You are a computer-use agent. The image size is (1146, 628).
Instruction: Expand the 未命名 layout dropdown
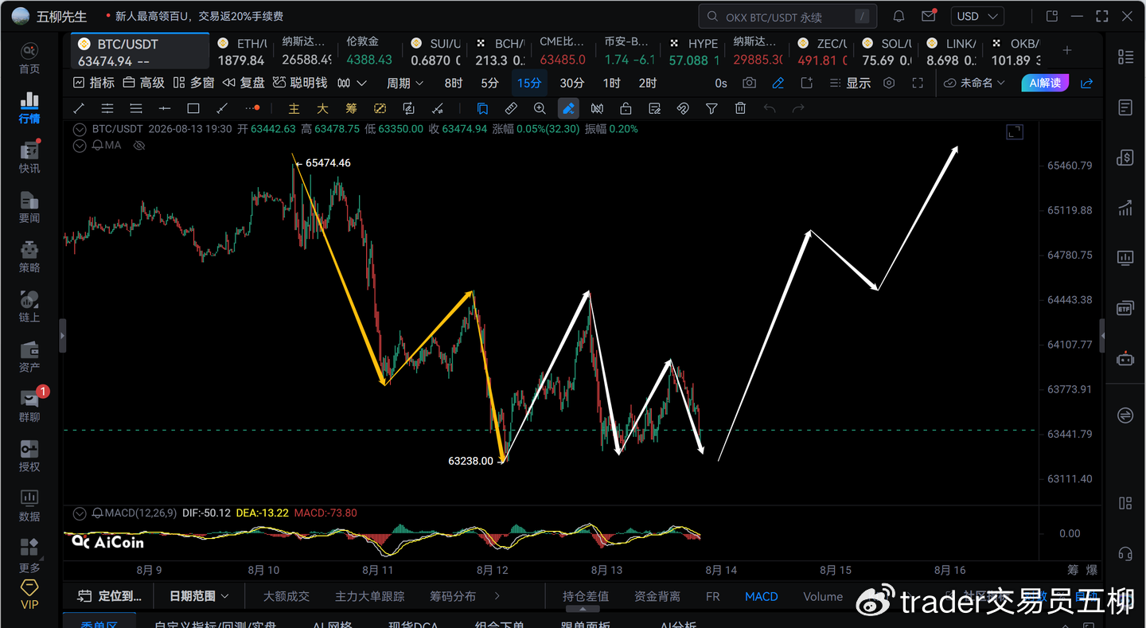[x=975, y=83]
